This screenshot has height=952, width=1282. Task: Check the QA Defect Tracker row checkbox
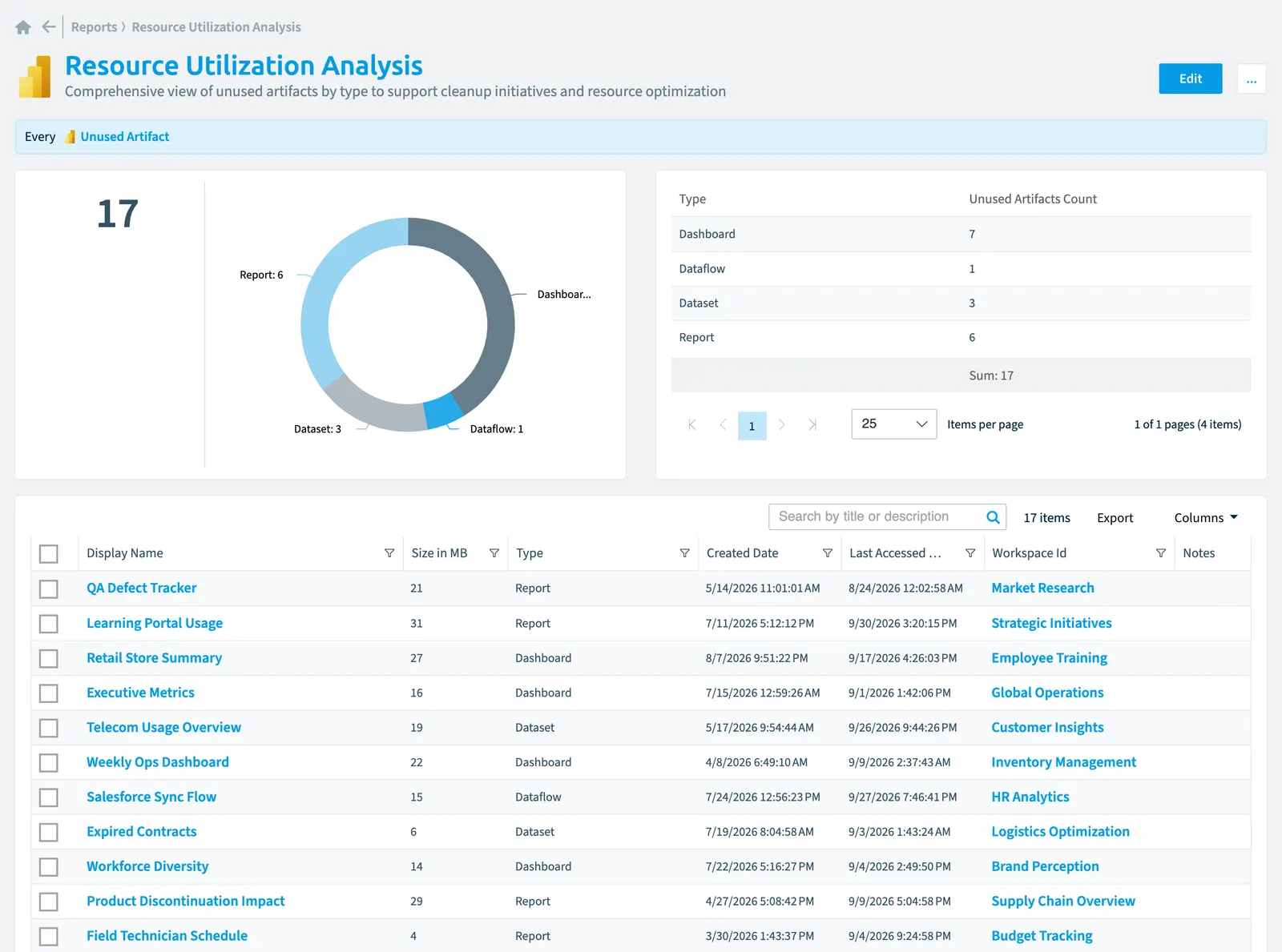49,589
